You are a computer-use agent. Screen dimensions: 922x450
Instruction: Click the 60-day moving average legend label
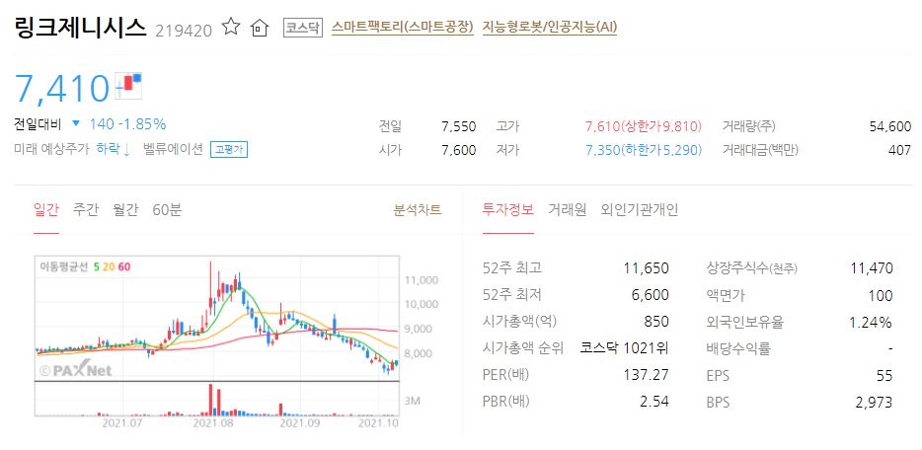(124, 267)
